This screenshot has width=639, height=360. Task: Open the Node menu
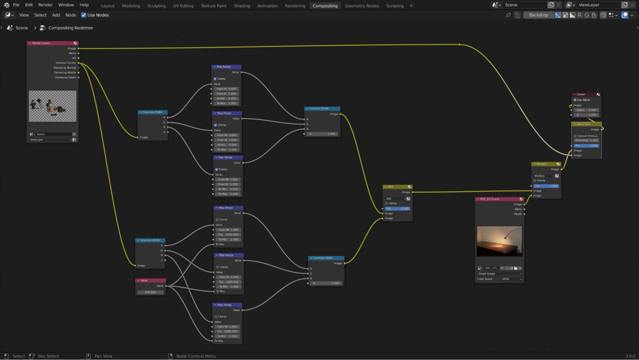point(70,15)
